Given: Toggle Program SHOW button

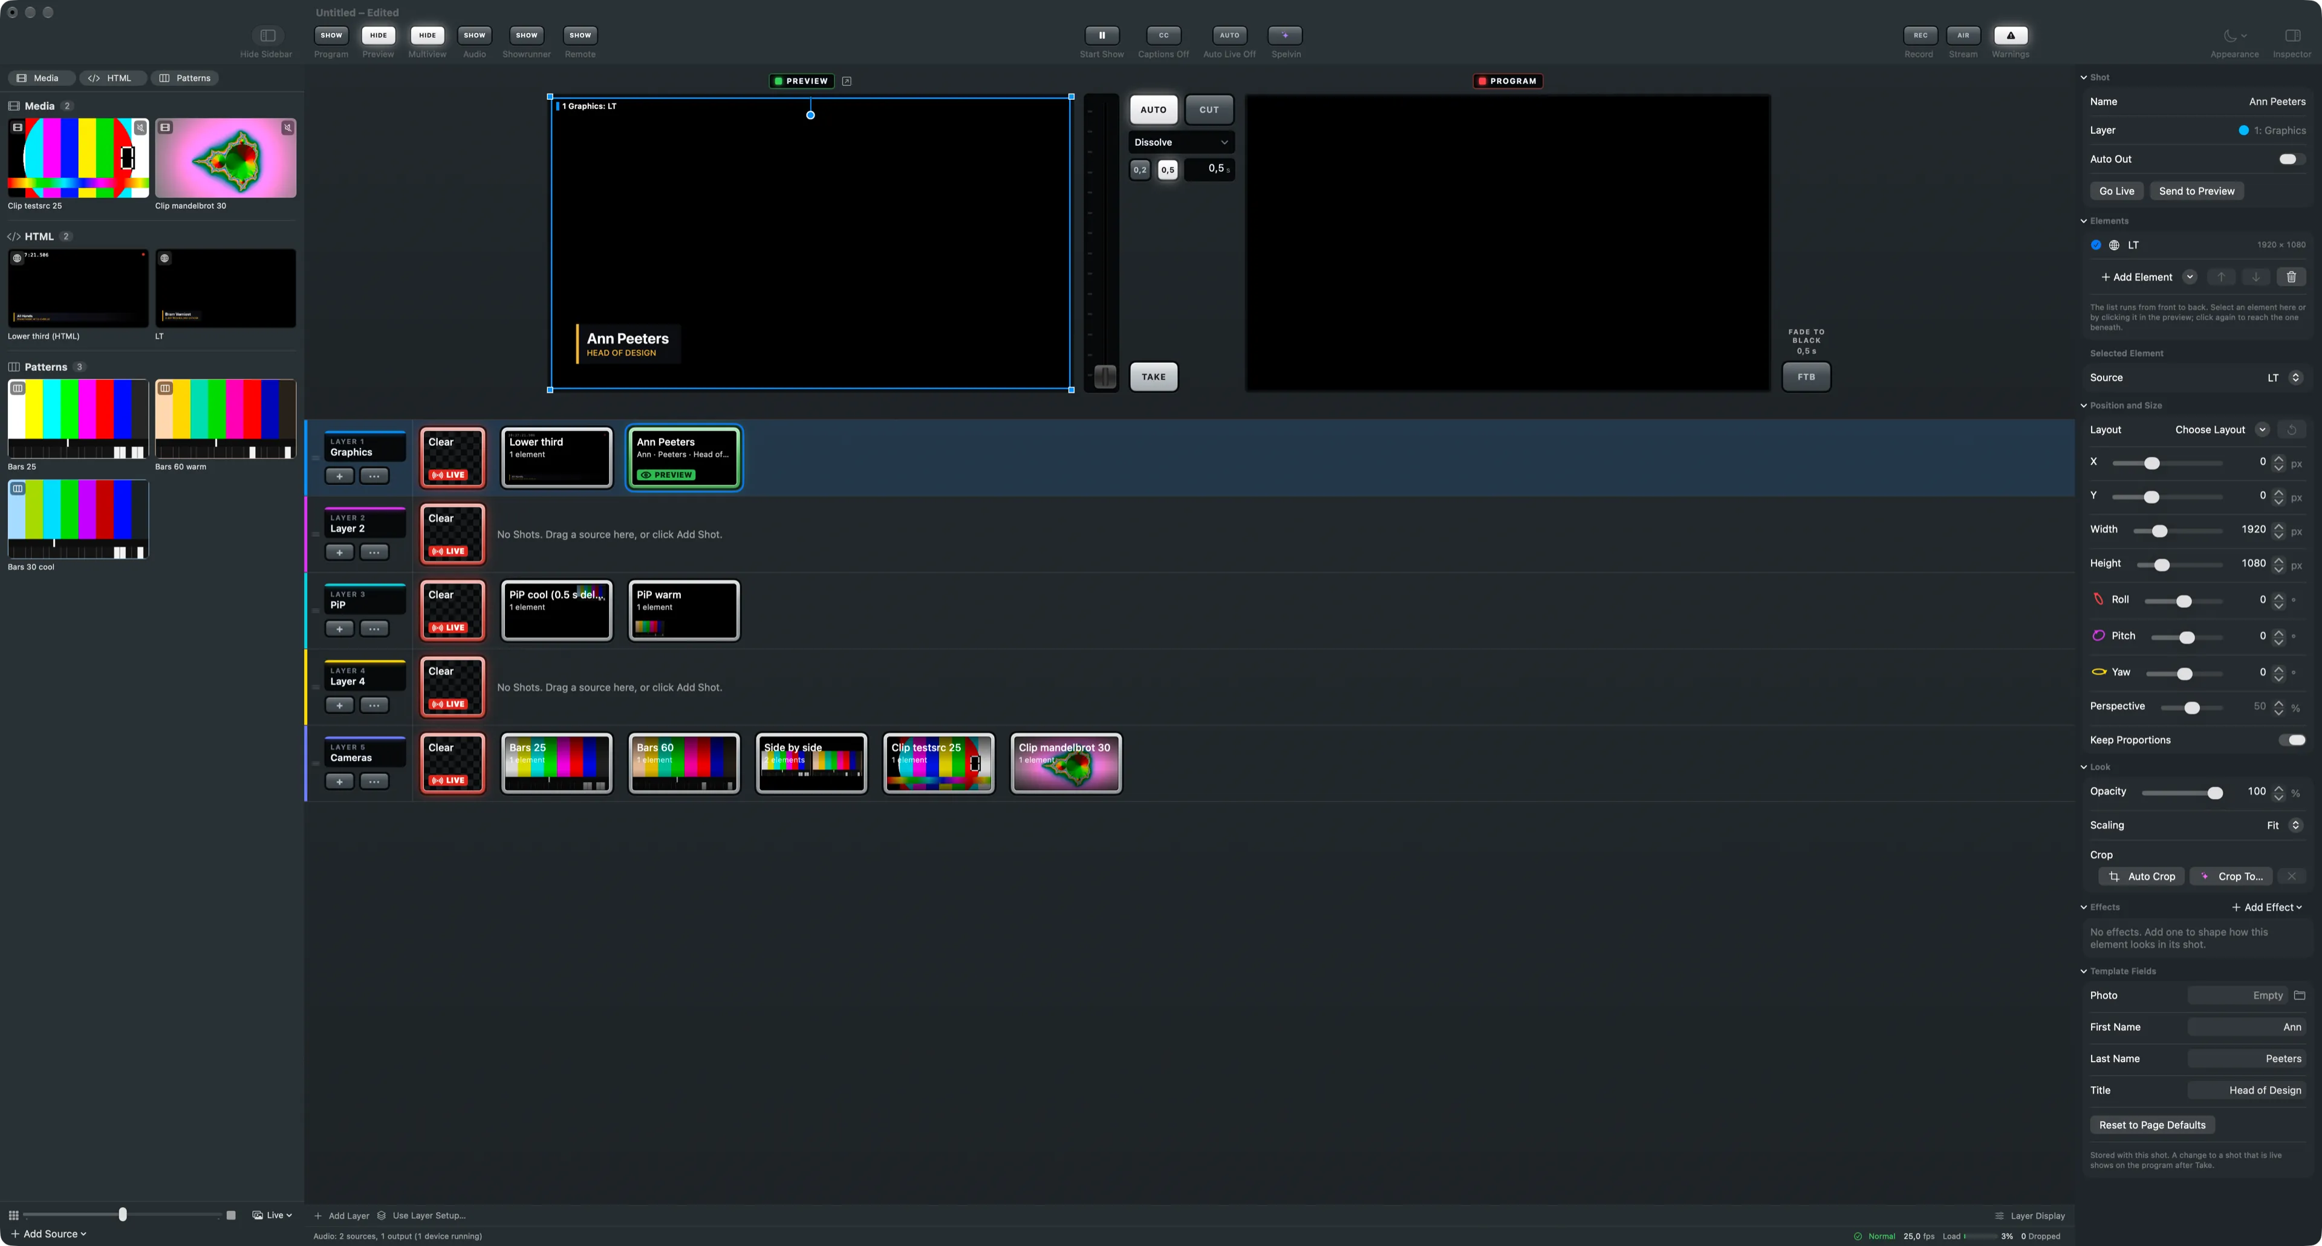Looking at the screenshot, I should [331, 35].
